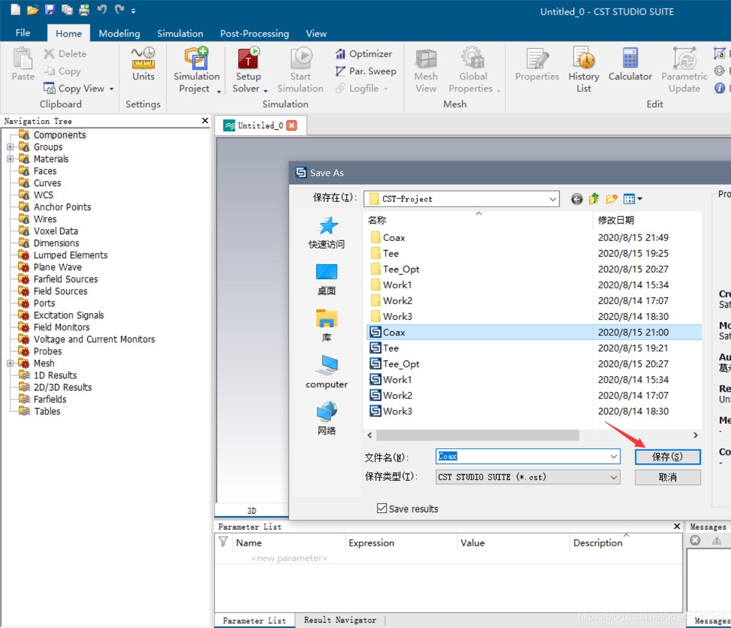Open the Units settings
This screenshot has height=628, width=731.
tap(143, 64)
